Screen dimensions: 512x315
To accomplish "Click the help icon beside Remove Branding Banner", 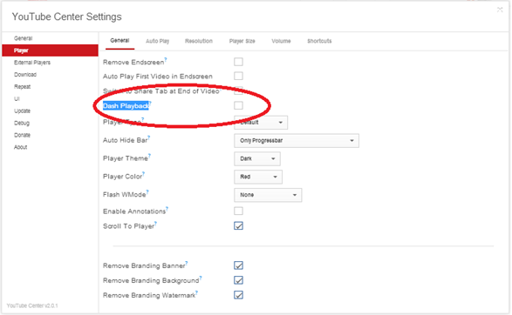I will pos(187,263).
